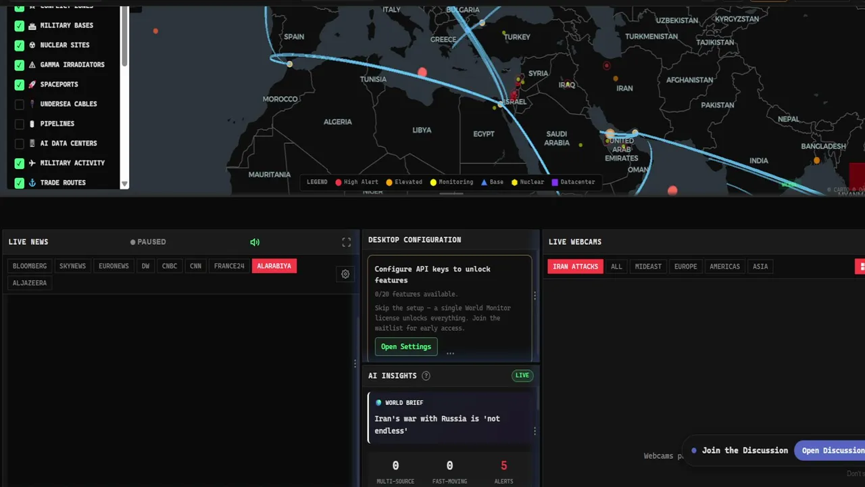Click the ellipsis next to Open Settings
865x487 pixels.
click(450, 353)
